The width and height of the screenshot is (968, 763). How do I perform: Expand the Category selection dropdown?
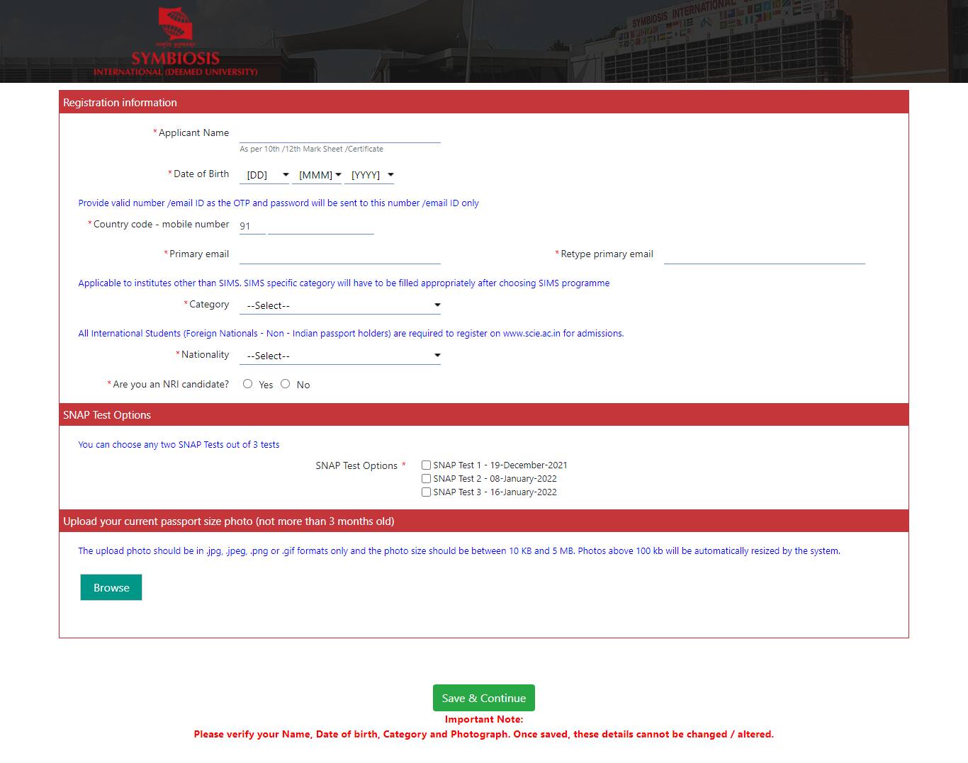pos(340,305)
